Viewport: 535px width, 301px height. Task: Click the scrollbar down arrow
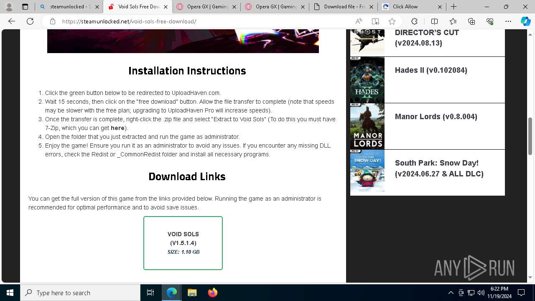click(x=530, y=277)
